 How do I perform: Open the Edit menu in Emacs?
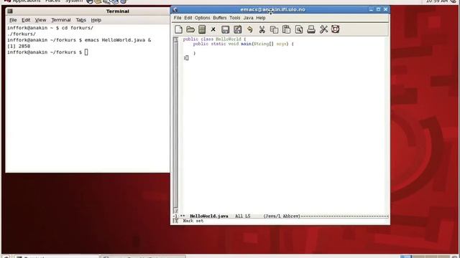click(188, 18)
